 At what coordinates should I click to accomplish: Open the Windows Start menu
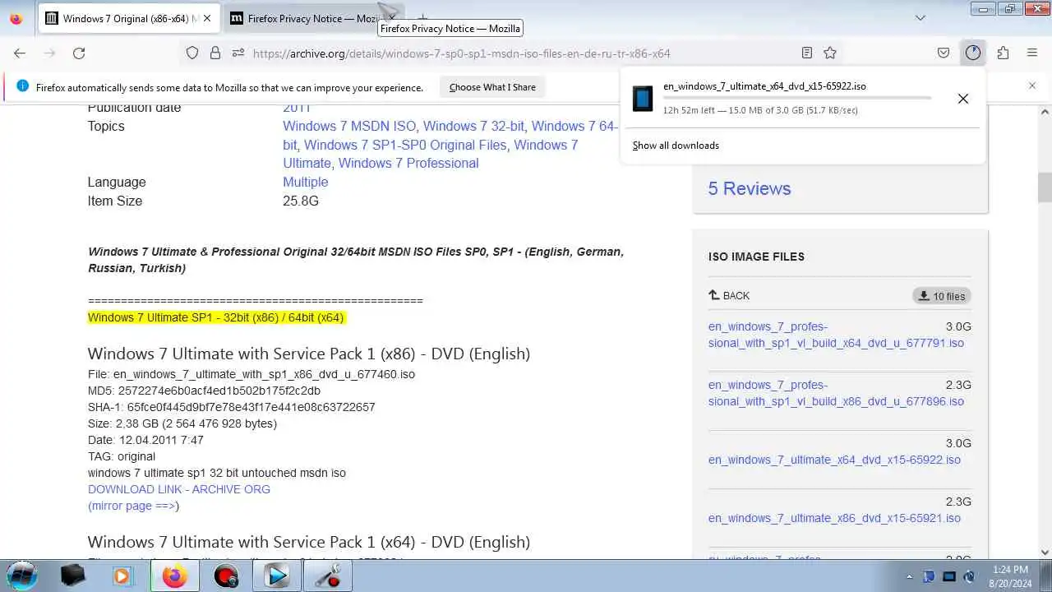tap(22, 576)
